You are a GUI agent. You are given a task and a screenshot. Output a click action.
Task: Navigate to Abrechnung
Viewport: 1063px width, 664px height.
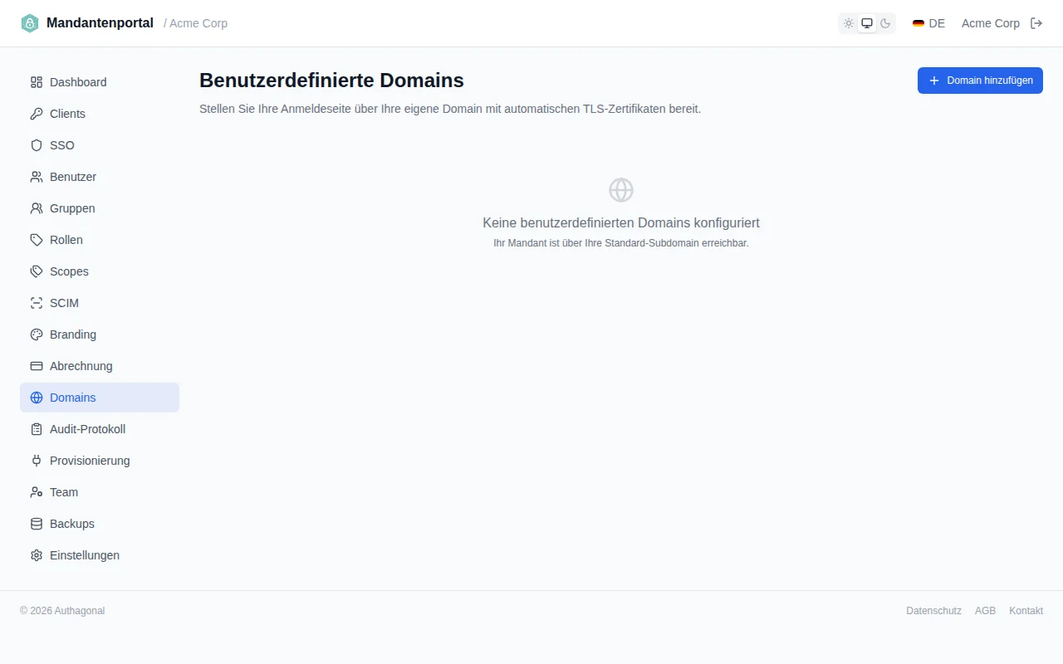coord(100,366)
